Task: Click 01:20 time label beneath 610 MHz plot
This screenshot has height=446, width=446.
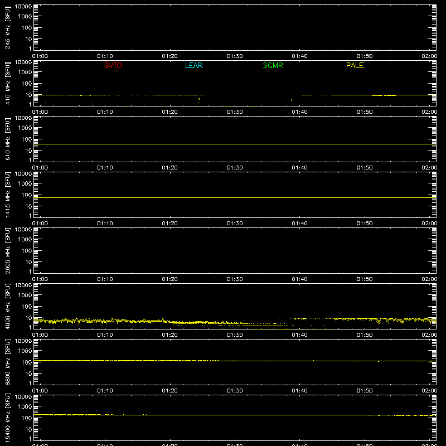Action: (x=170, y=168)
